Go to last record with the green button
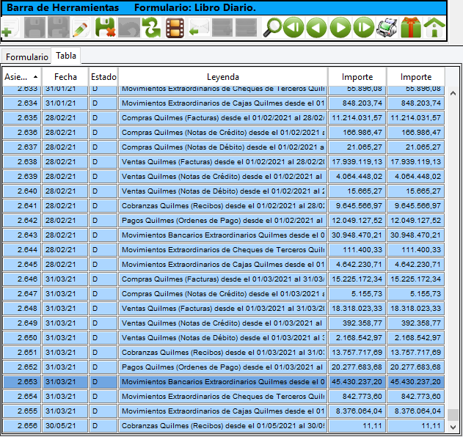 point(364,28)
